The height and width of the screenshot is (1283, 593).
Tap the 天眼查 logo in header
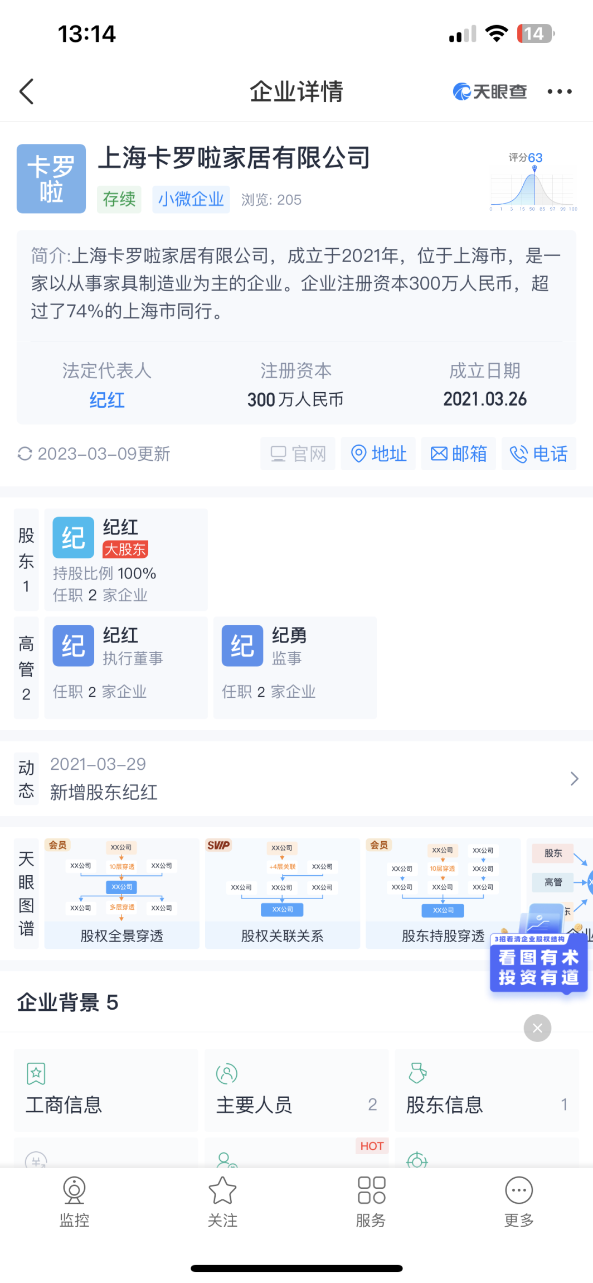coord(490,91)
